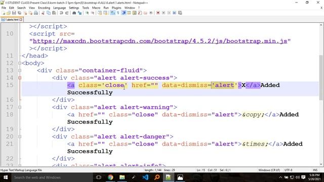This screenshot has width=324, height=182.
Task: Save the current recorded macro icon
Action: (x=180, y=13)
